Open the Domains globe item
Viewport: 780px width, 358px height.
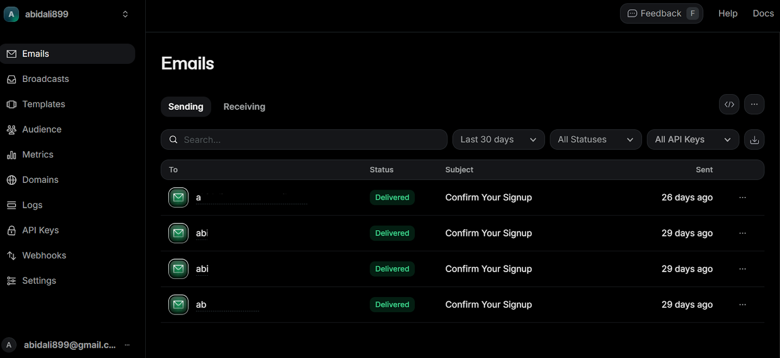click(40, 180)
